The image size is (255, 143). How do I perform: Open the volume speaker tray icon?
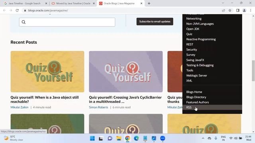235,138
